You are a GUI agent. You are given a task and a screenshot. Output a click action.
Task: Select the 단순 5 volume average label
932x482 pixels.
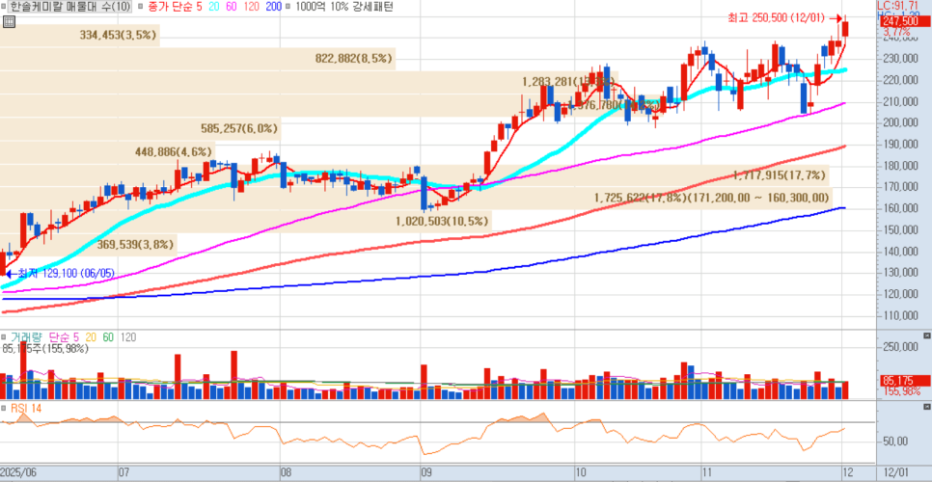coord(64,337)
